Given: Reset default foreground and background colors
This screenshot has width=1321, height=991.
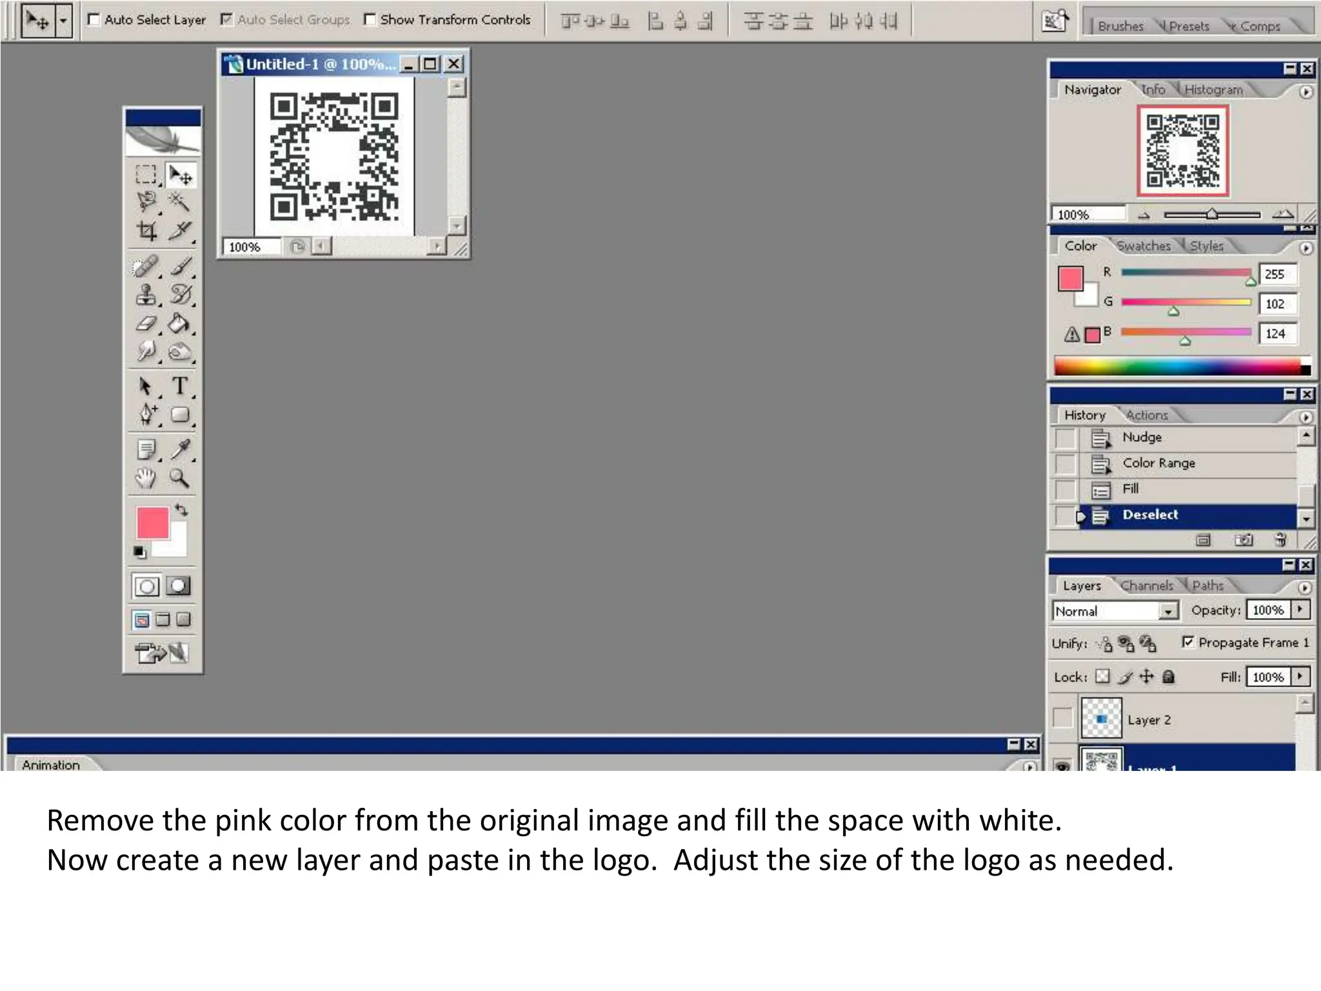Looking at the screenshot, I should pyautogui.click(x=139, y=552).
